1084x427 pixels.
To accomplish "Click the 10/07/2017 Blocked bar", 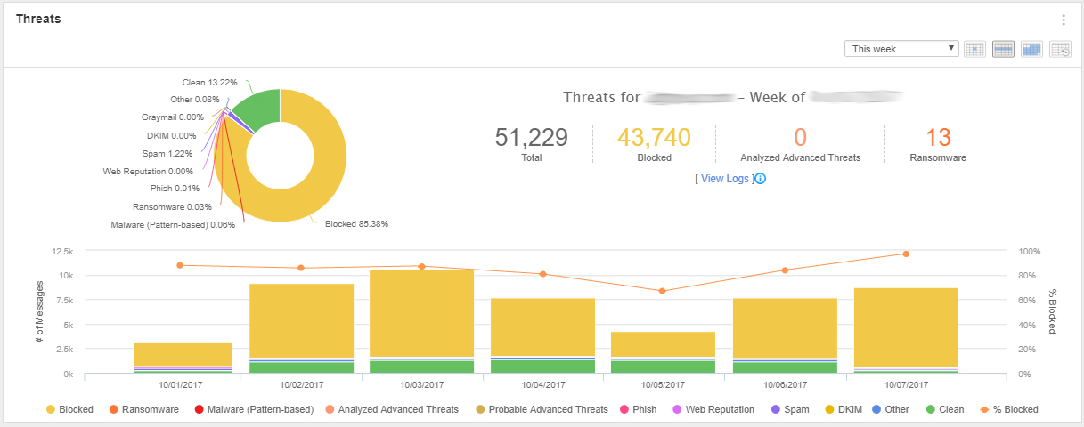I will (905, 327).
